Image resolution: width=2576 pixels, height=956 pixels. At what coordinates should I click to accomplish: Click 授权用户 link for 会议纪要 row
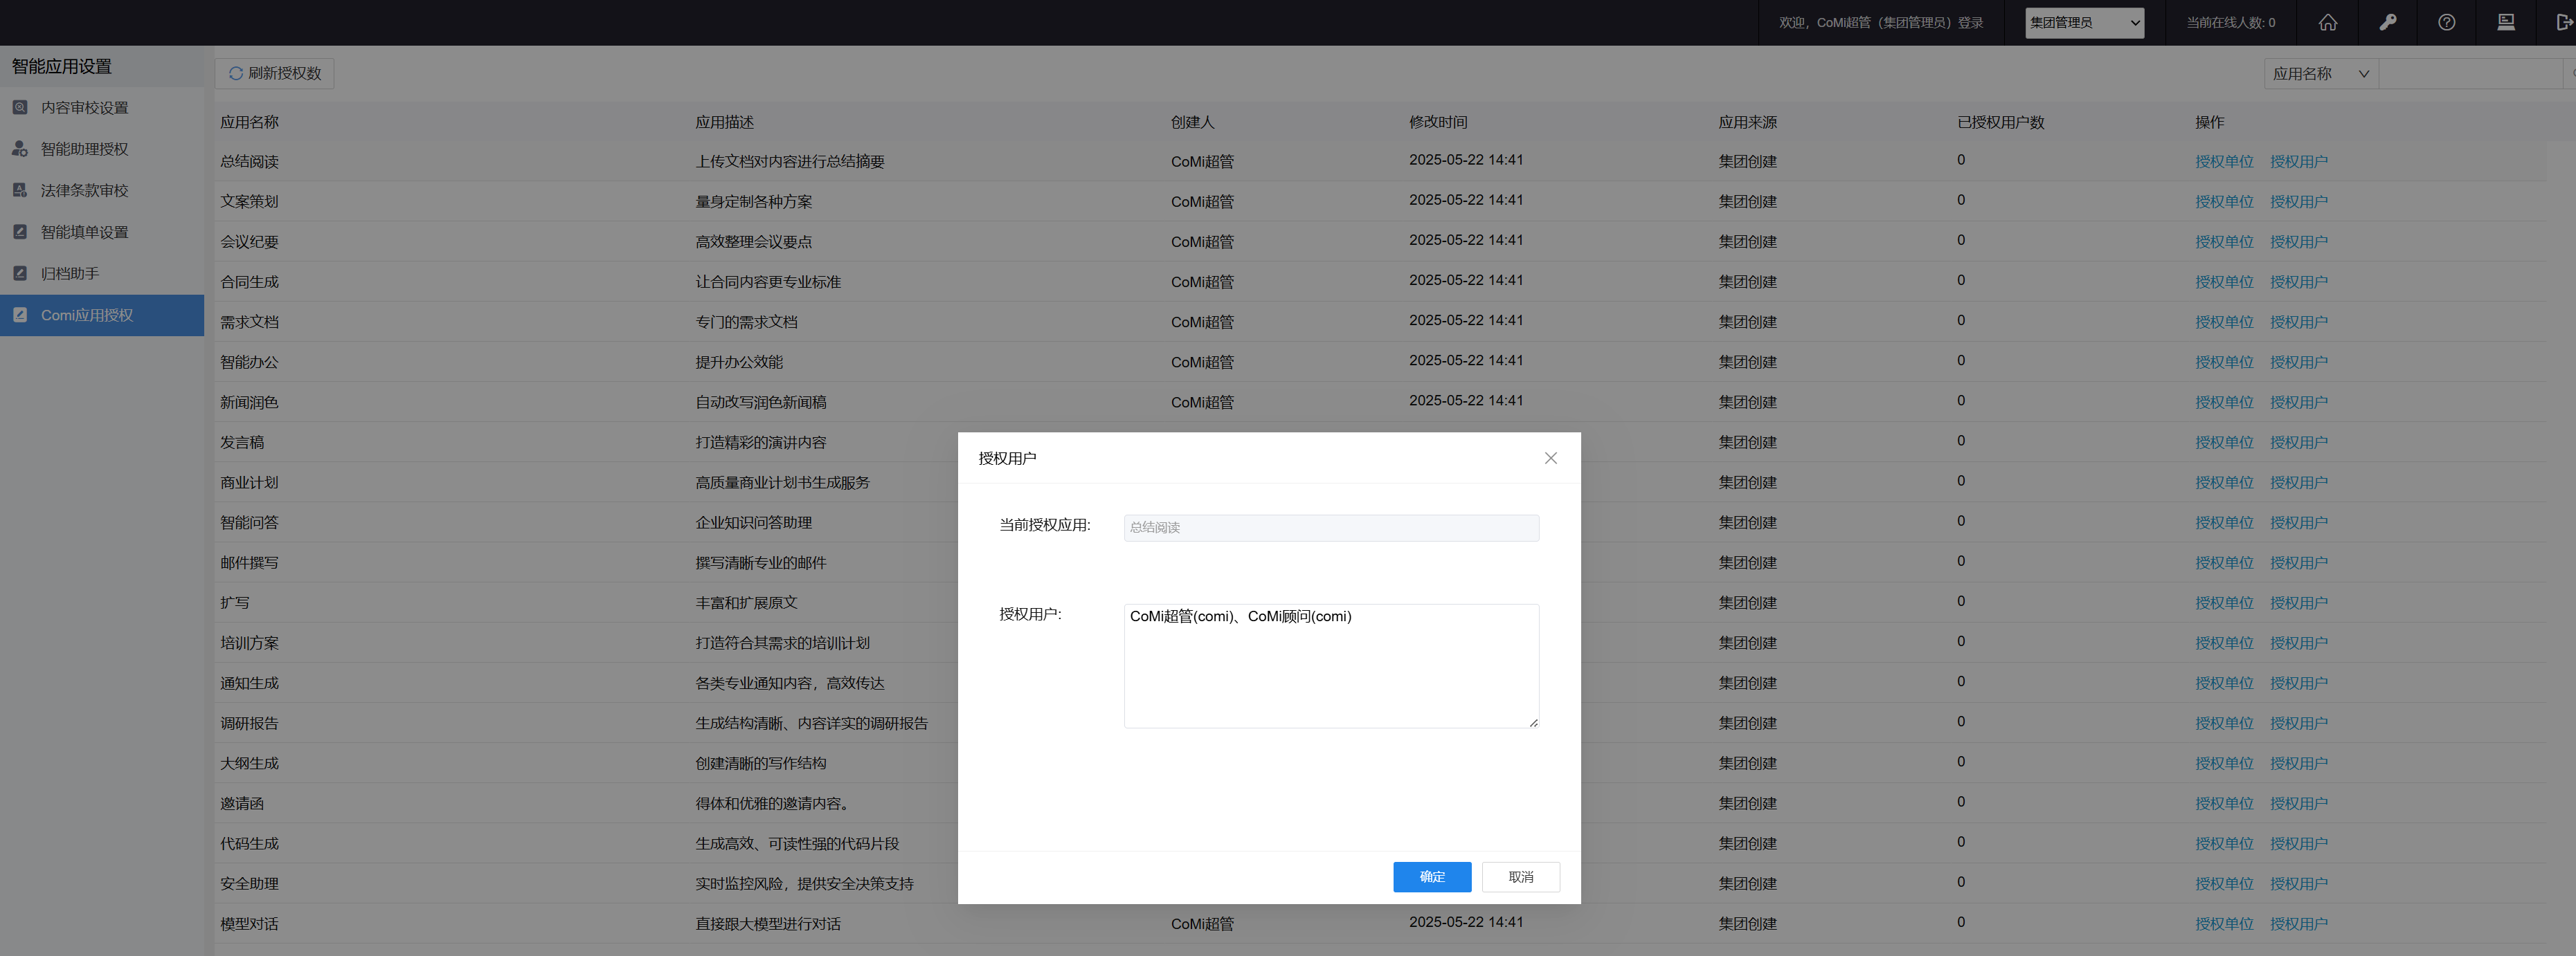(x=2298, y=241)
